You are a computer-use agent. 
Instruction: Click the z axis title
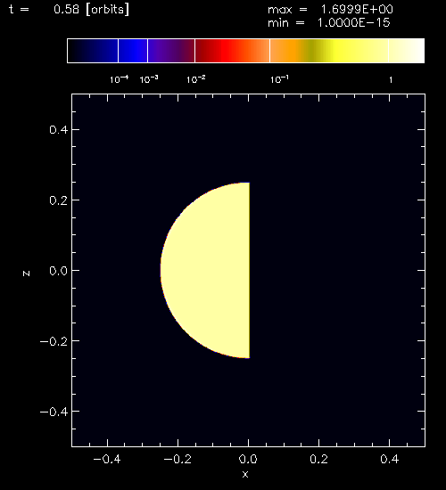(26, 274)
